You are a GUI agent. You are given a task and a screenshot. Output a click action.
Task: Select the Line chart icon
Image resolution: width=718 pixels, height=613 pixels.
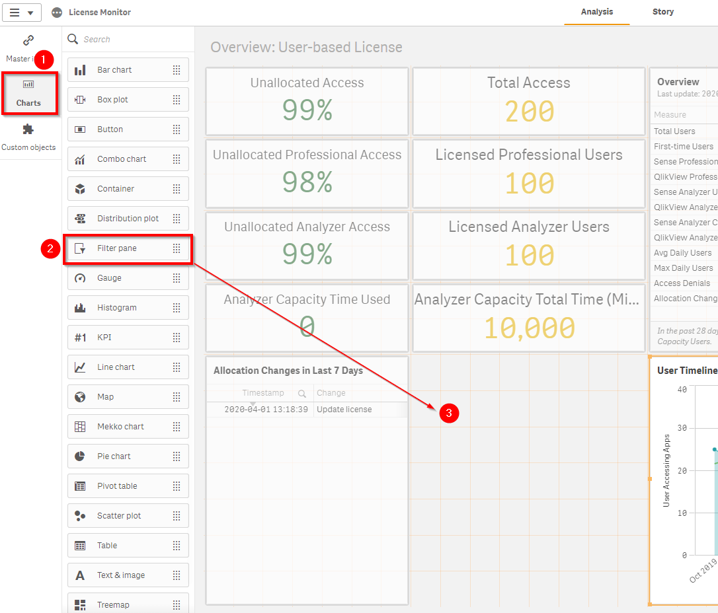[80, 367]
